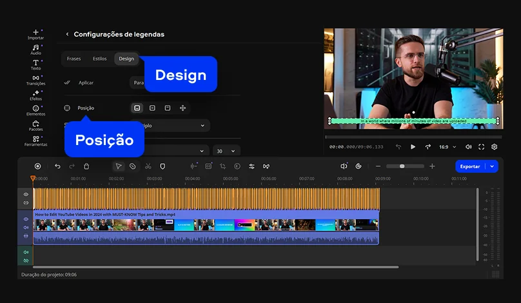Click the timeline zoom slider handle
This screenshot has width=521, height=303.
coord(402,166)
